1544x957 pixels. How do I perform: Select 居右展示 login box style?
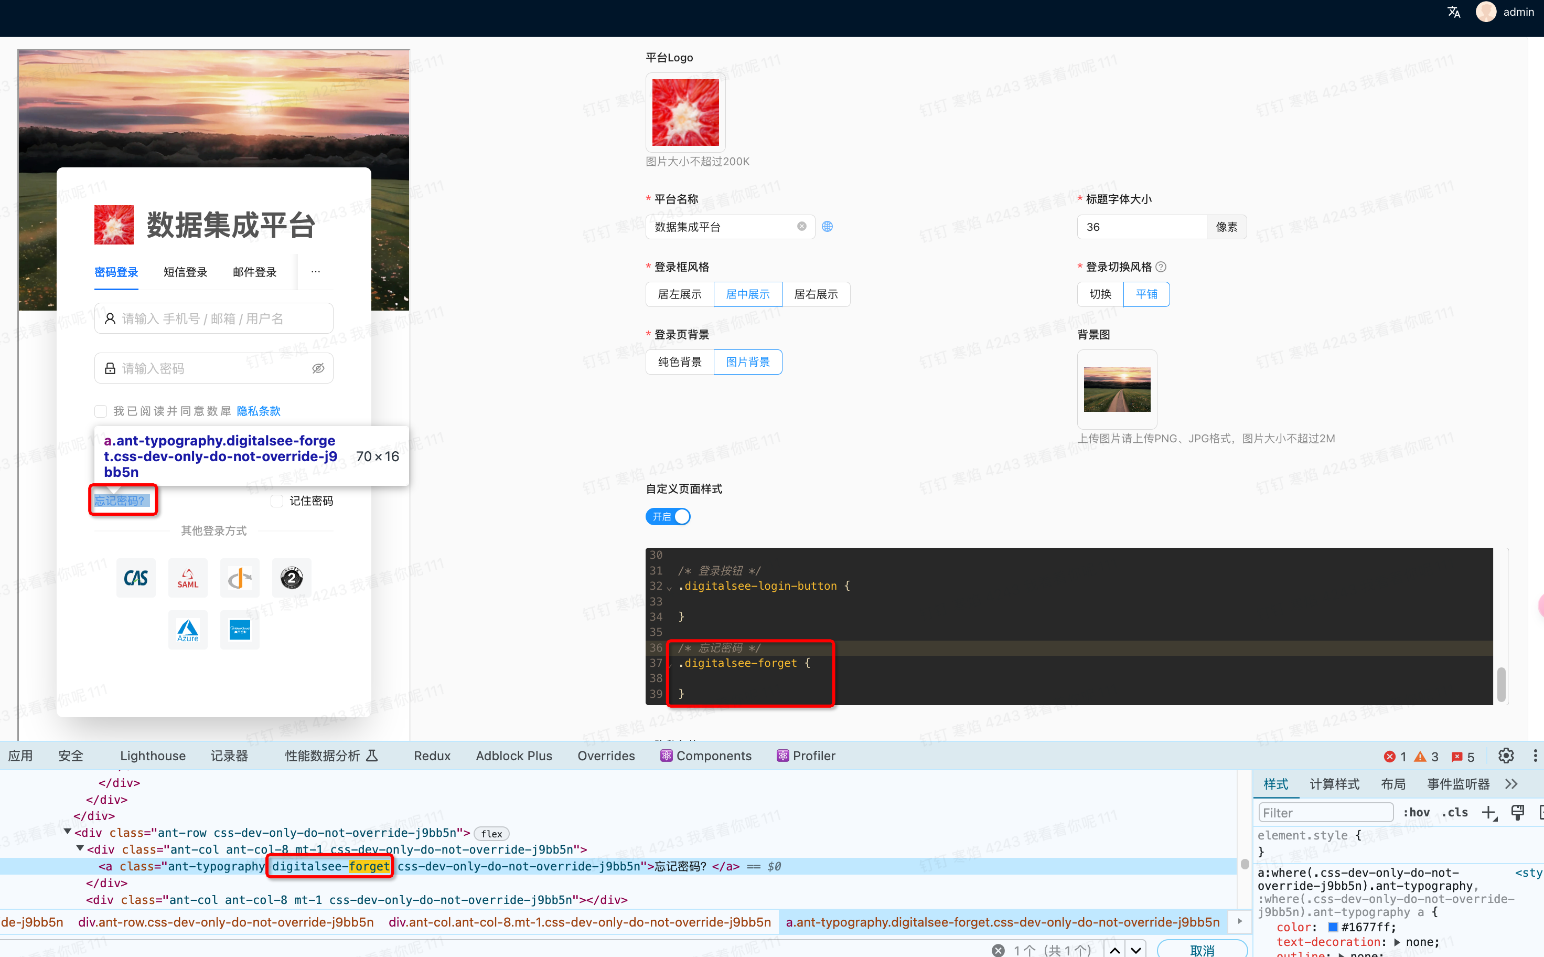point(816,294)
